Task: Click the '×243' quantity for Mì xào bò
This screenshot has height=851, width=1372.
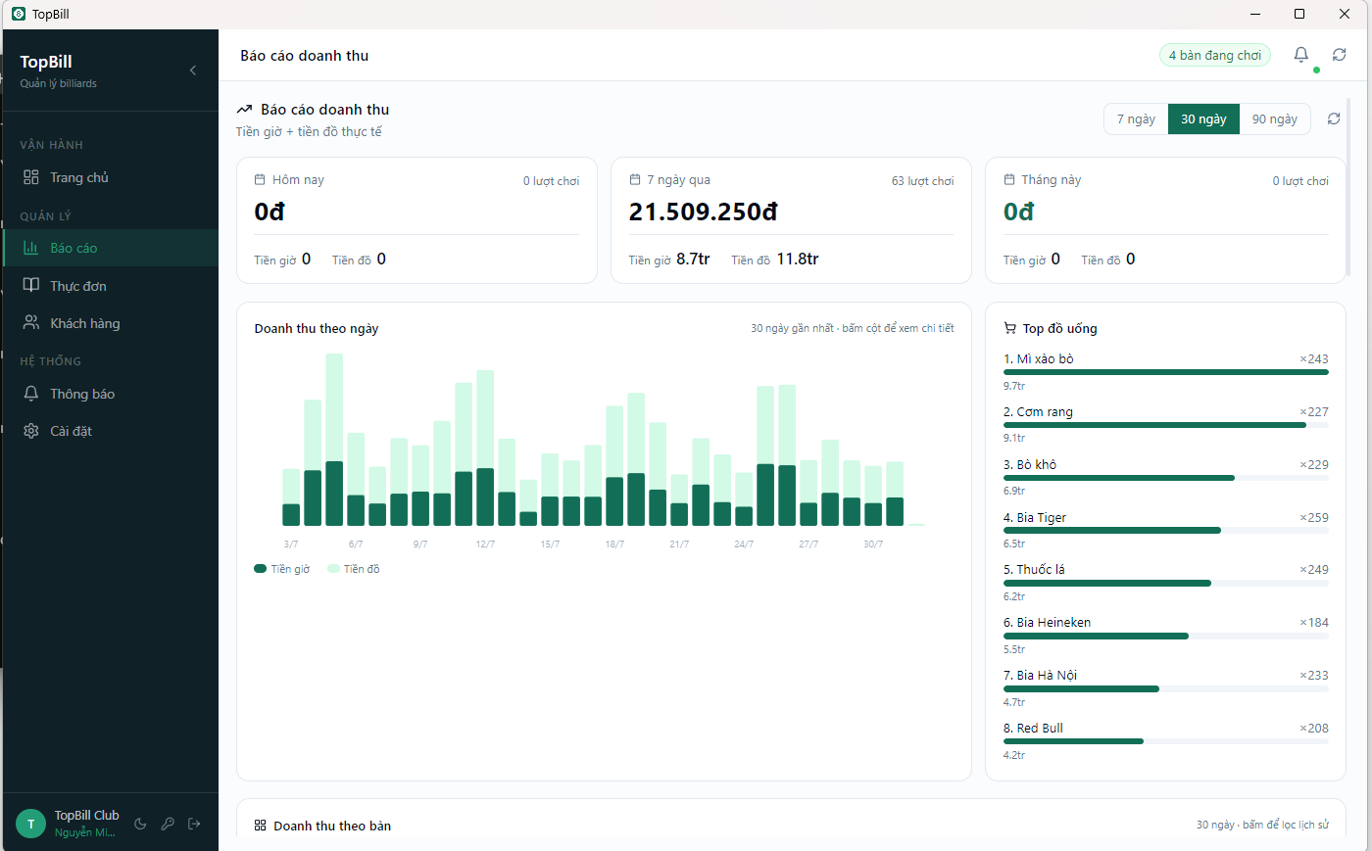Action: point(1314,359)
